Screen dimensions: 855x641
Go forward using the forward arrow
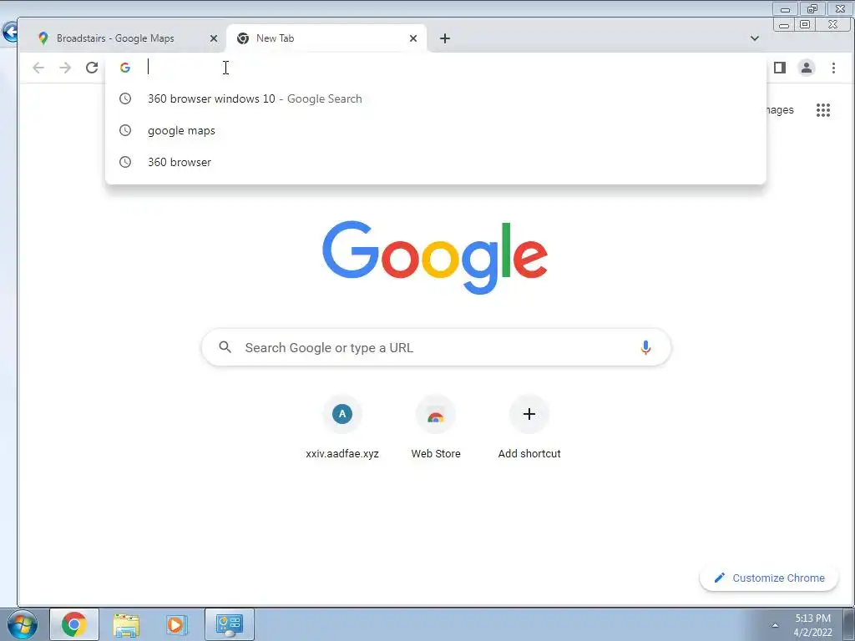point(65,68)
